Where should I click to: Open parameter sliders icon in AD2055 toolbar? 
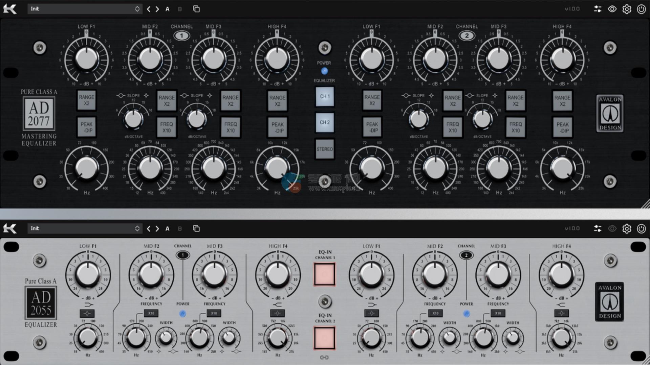[598, 229]
